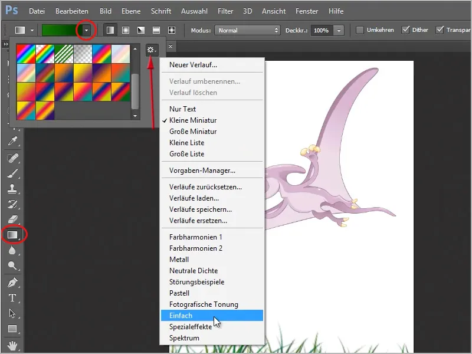
Task: Open the Deckkraft slider arrow
Action: click(339, 31)
